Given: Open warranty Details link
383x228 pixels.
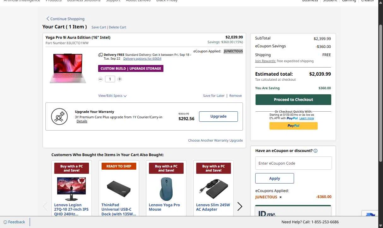Looking at the screenshot, I should pyautogui.click(x=82, y=121).
